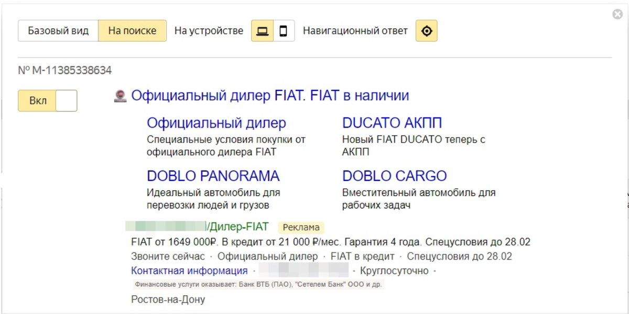Click description Новый FIAT DUCATO теперь с АКПП
629x314 pixels.
[x=414, y=146]
